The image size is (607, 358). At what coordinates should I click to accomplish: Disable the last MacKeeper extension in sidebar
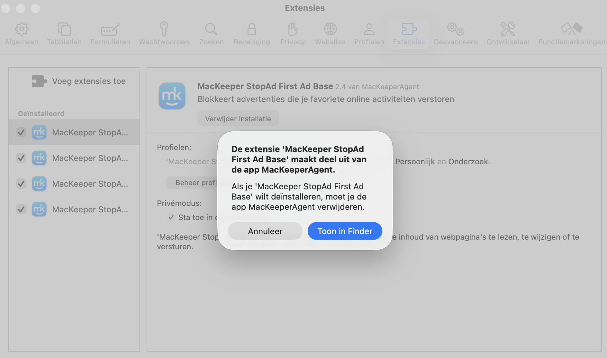pos(21,209)
